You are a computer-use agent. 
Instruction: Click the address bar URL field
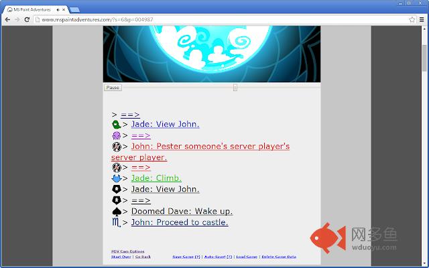[x=221, y=19]
